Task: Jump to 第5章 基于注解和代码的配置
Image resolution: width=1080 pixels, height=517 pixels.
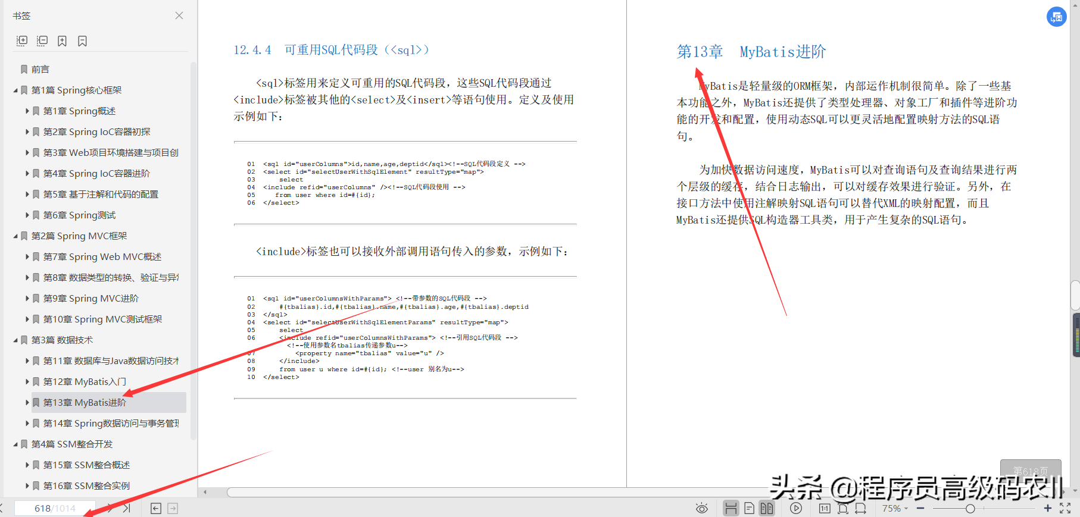Action: (101, 195)
